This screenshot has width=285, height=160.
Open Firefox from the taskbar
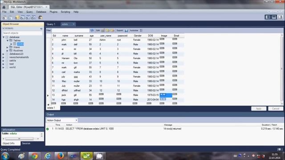click(61, 156)
